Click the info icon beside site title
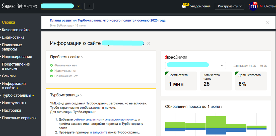This screenshot has width=276, height=136. click(148, 43)
